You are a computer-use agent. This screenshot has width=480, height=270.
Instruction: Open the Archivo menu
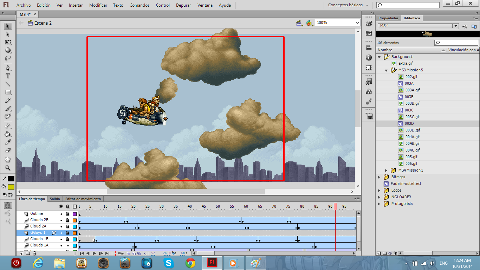[24, 5]
